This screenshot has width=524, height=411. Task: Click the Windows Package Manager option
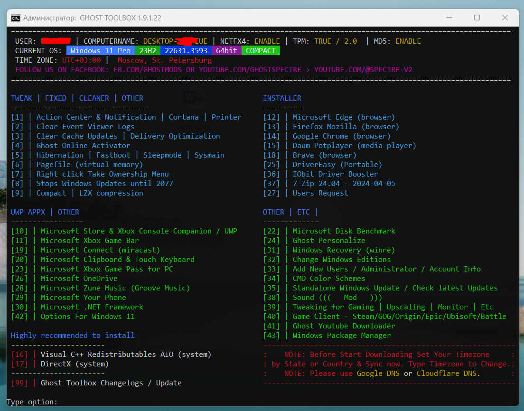coord(341,336)
